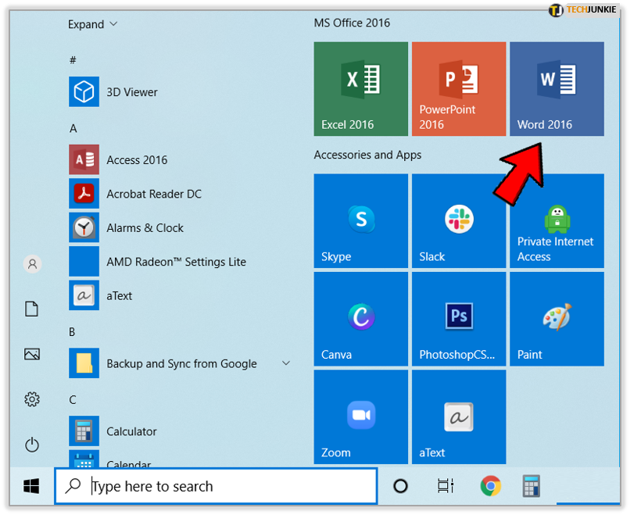This screenshot has width=630, height=515.
Task: Open the Word 2016 tile
Action: (x=557, y=89)
